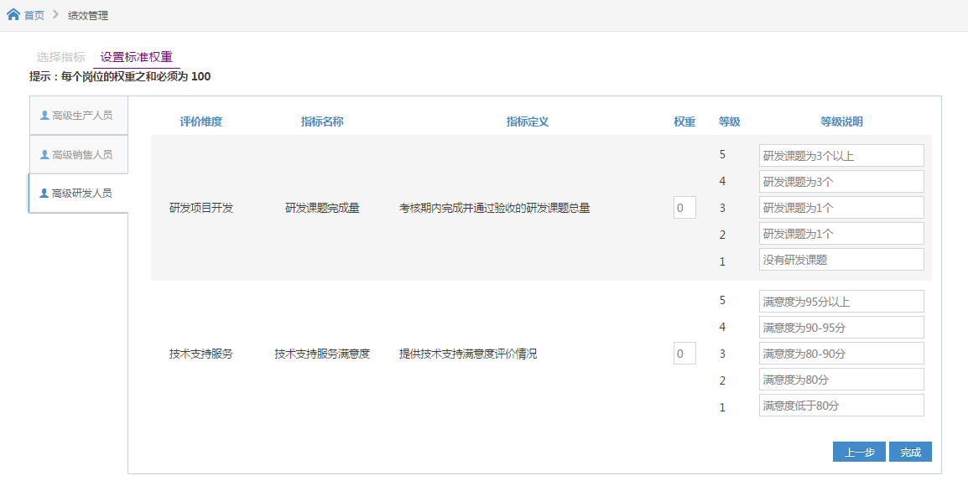
Task: Focus weight field for 技术支持服务满意度
Action: (684, 354)
